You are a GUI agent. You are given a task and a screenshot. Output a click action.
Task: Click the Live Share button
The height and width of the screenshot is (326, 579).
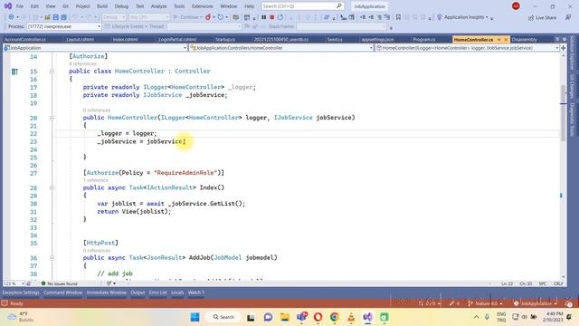pos(542,18)
